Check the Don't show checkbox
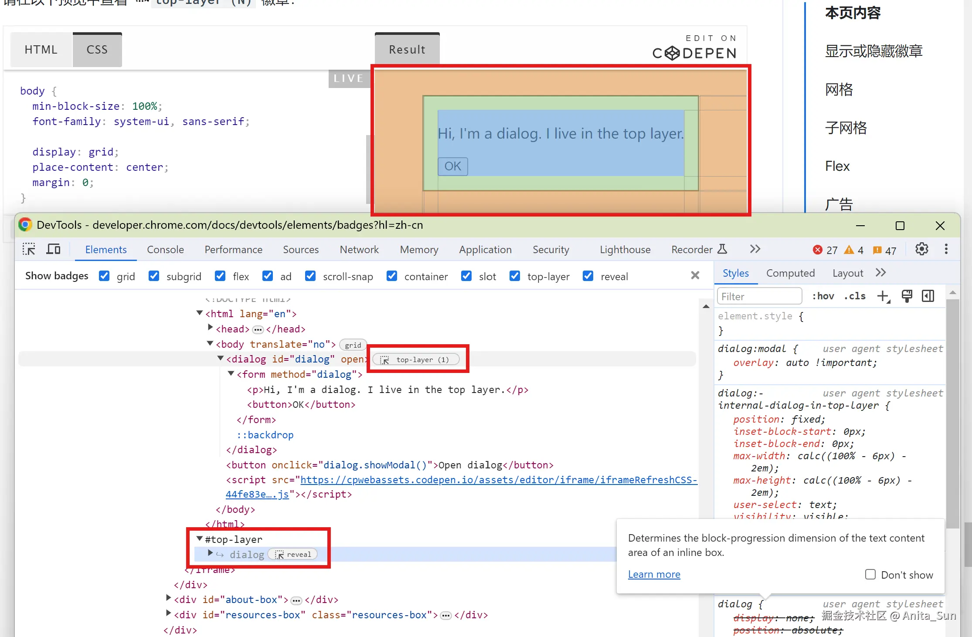Screen dimensions: 972x637 (870, 574)
